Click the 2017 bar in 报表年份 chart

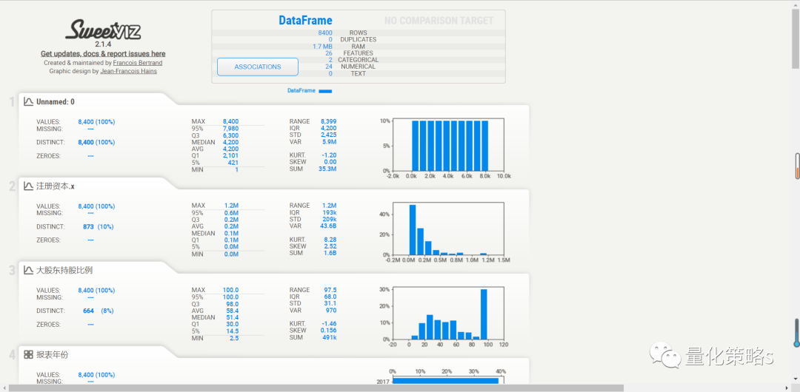pos(445,381)
